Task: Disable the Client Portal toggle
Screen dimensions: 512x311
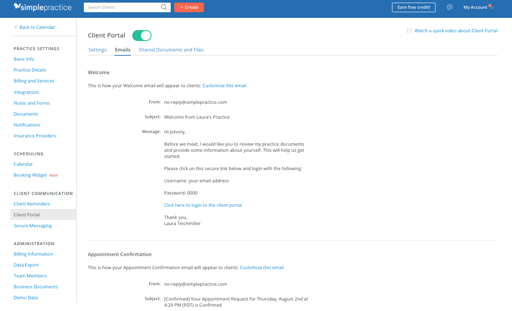Action: click(x=141, y=35)
